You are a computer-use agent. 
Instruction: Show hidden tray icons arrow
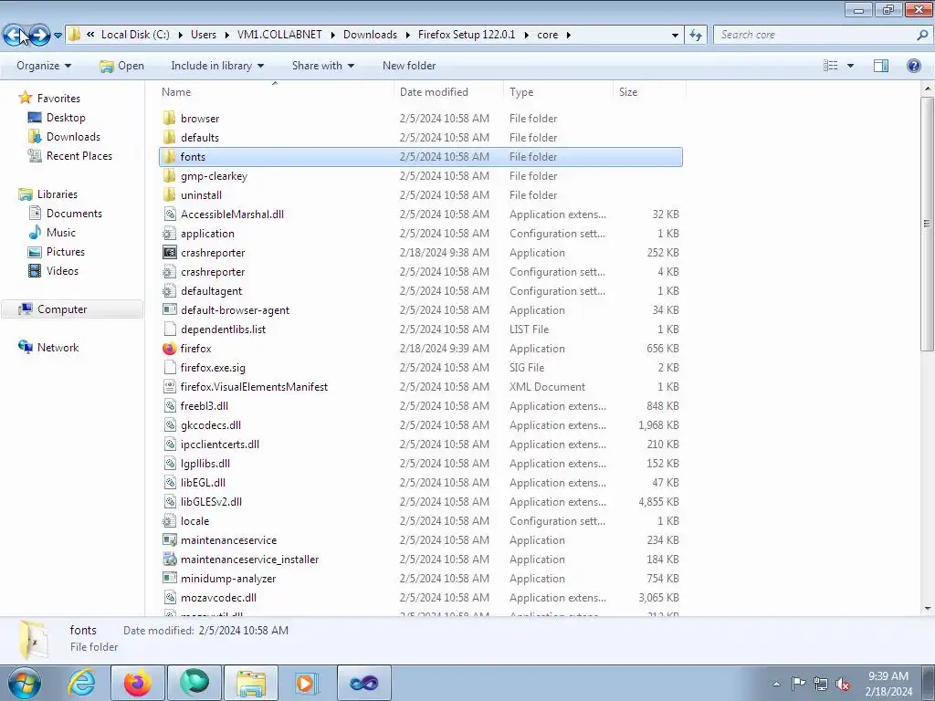[776, 684]
